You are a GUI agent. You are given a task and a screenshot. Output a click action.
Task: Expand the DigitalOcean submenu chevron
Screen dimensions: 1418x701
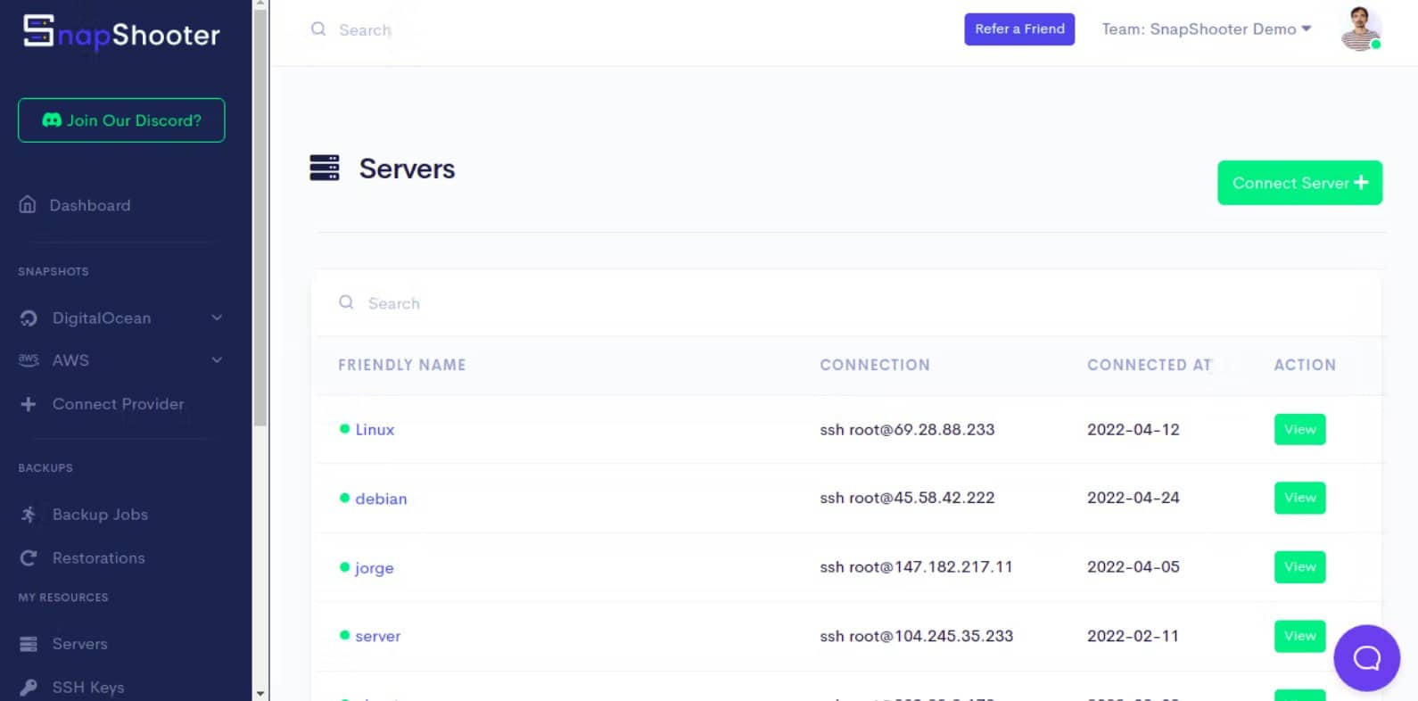(x=217, y=318)
